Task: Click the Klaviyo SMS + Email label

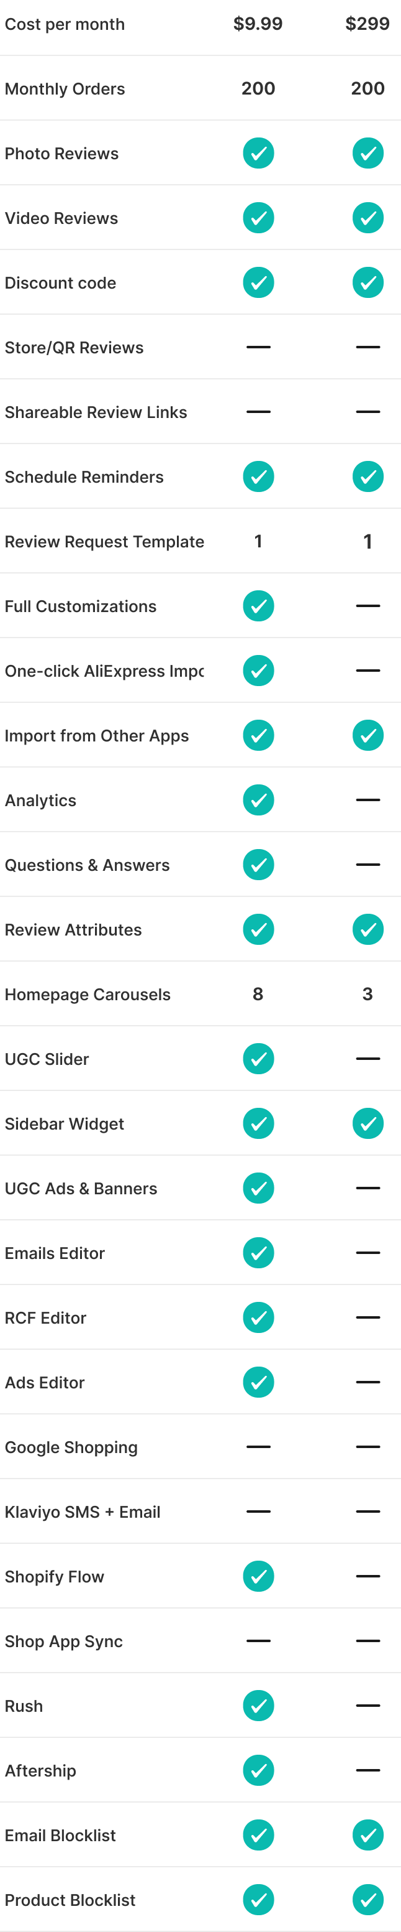Action: click(x=83, y=1512)
